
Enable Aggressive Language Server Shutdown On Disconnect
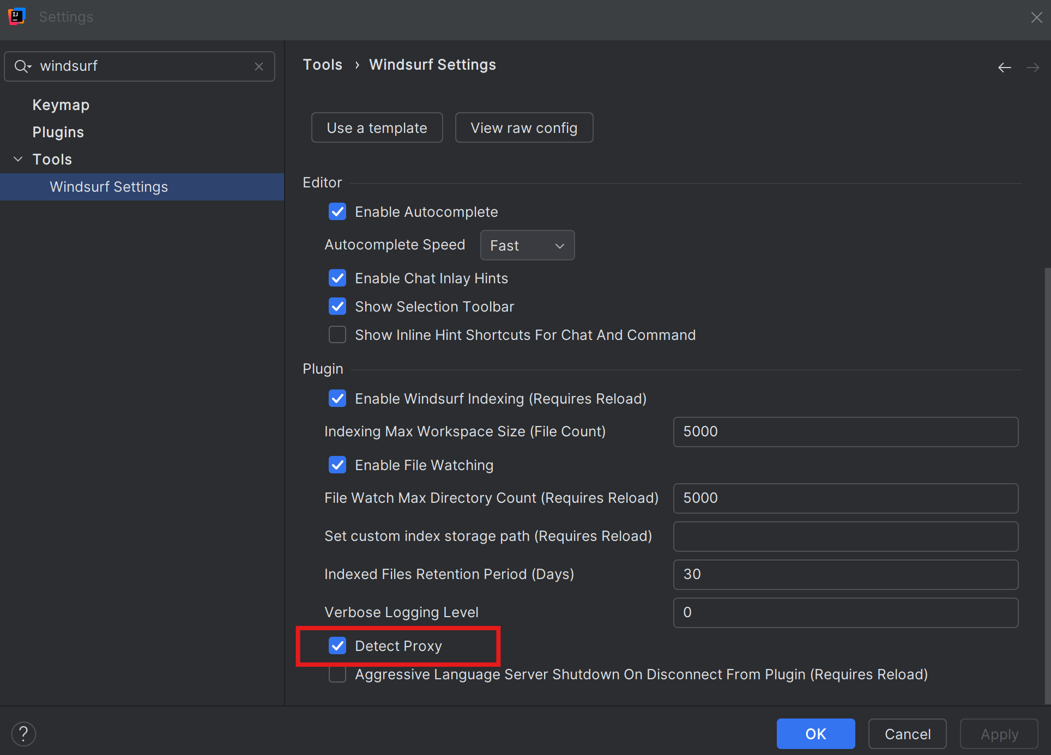tap(337, 674)
